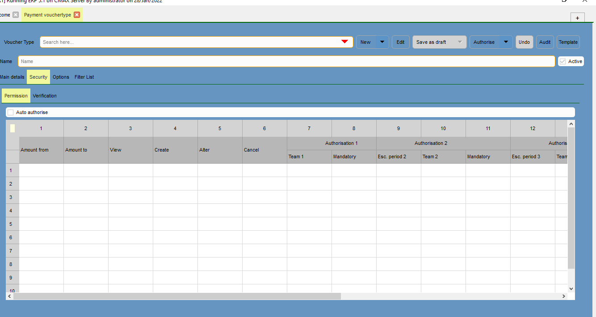596x317 pixels.
Task: Select row header 1 in the grid
Action: coord(12,170)
